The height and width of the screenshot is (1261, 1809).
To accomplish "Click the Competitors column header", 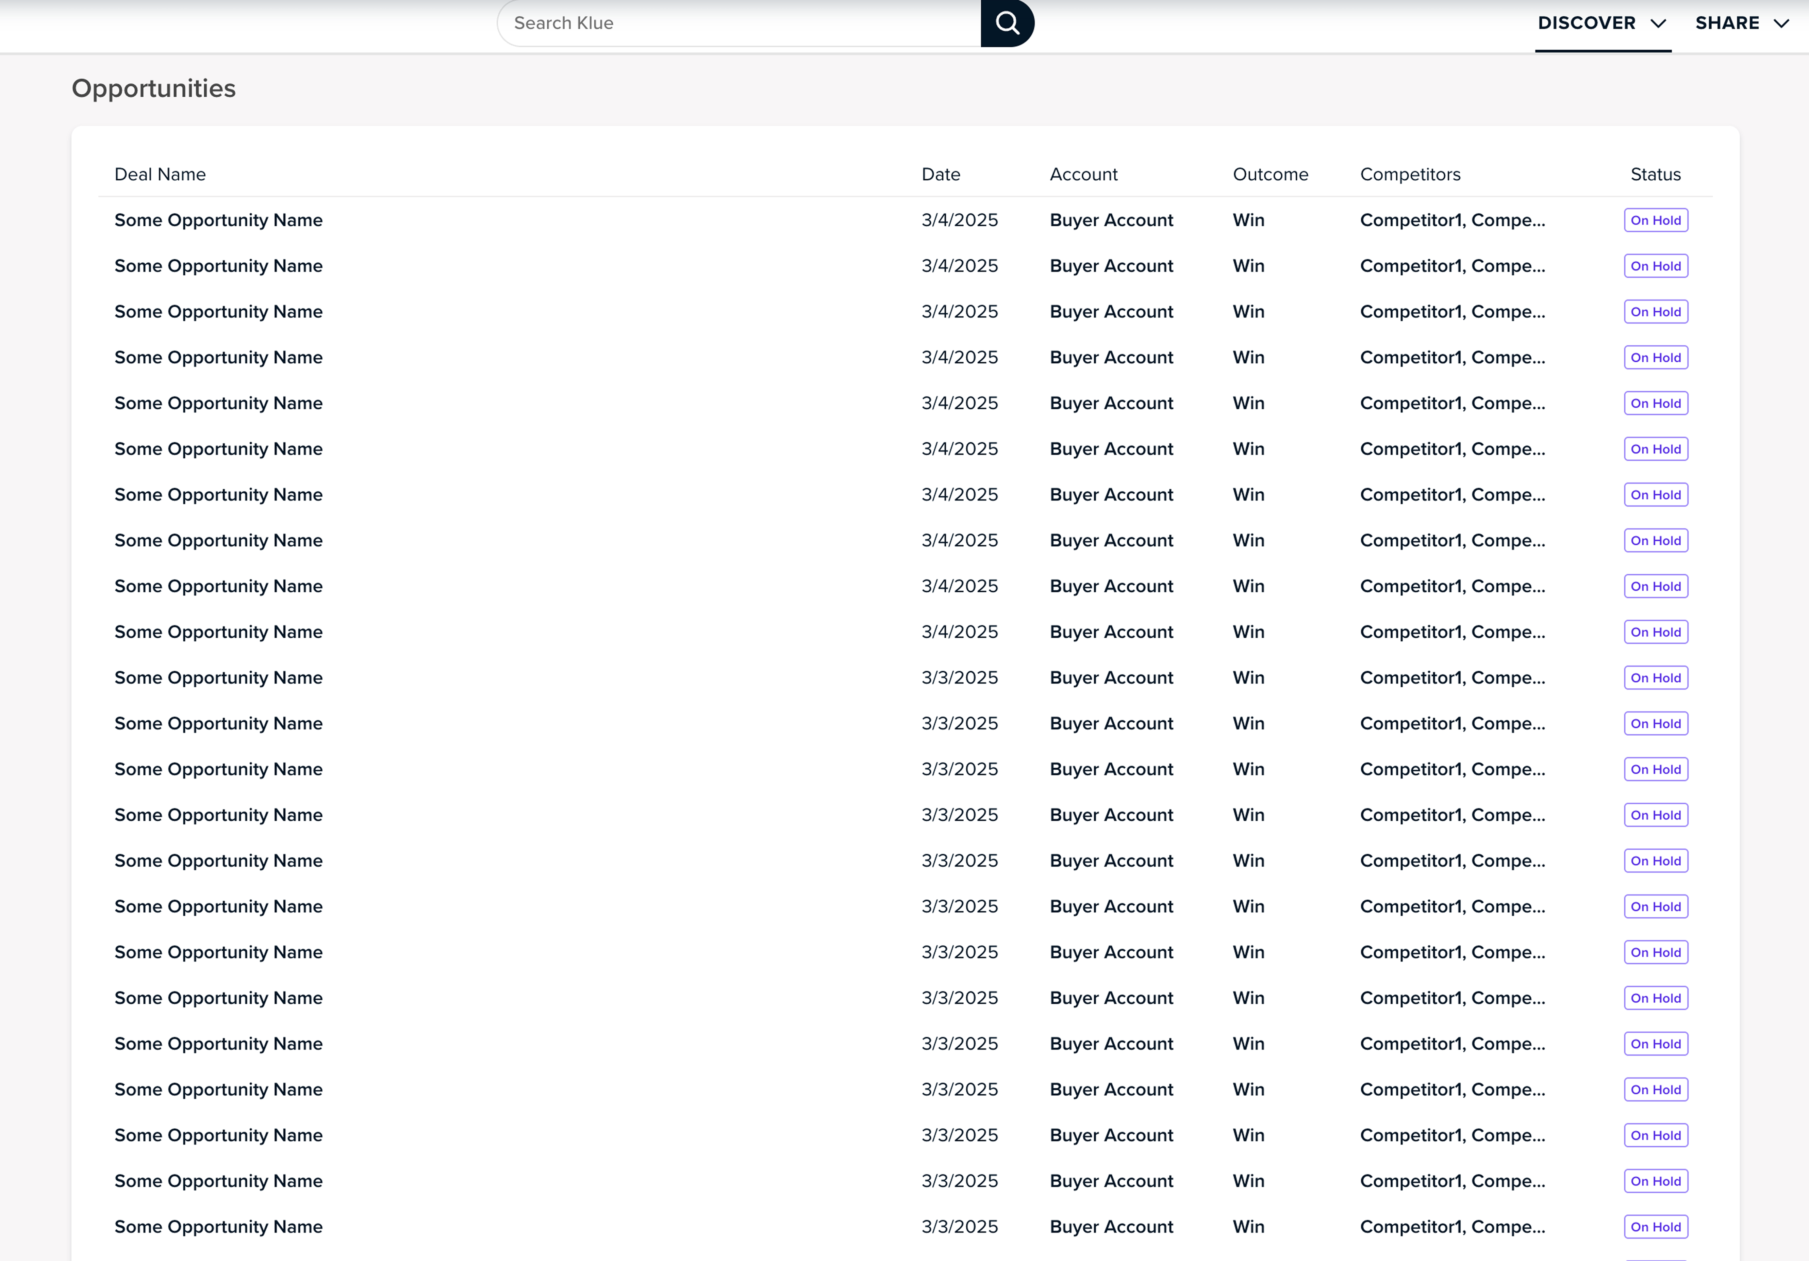I will click(x=1410, y=174).
